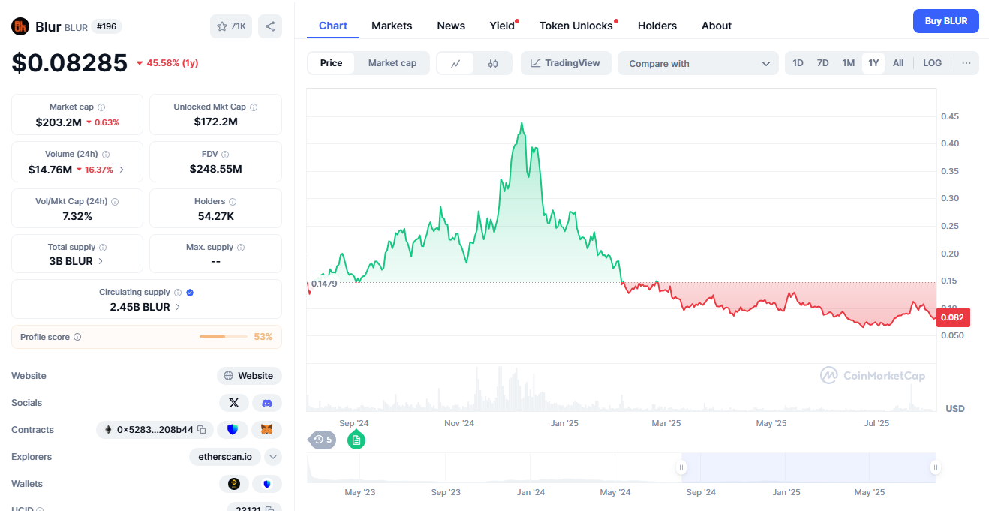Open the shield wallet icon in Wallets row
The width and height of the screenshot is (989, 511).
coord(267,484)
